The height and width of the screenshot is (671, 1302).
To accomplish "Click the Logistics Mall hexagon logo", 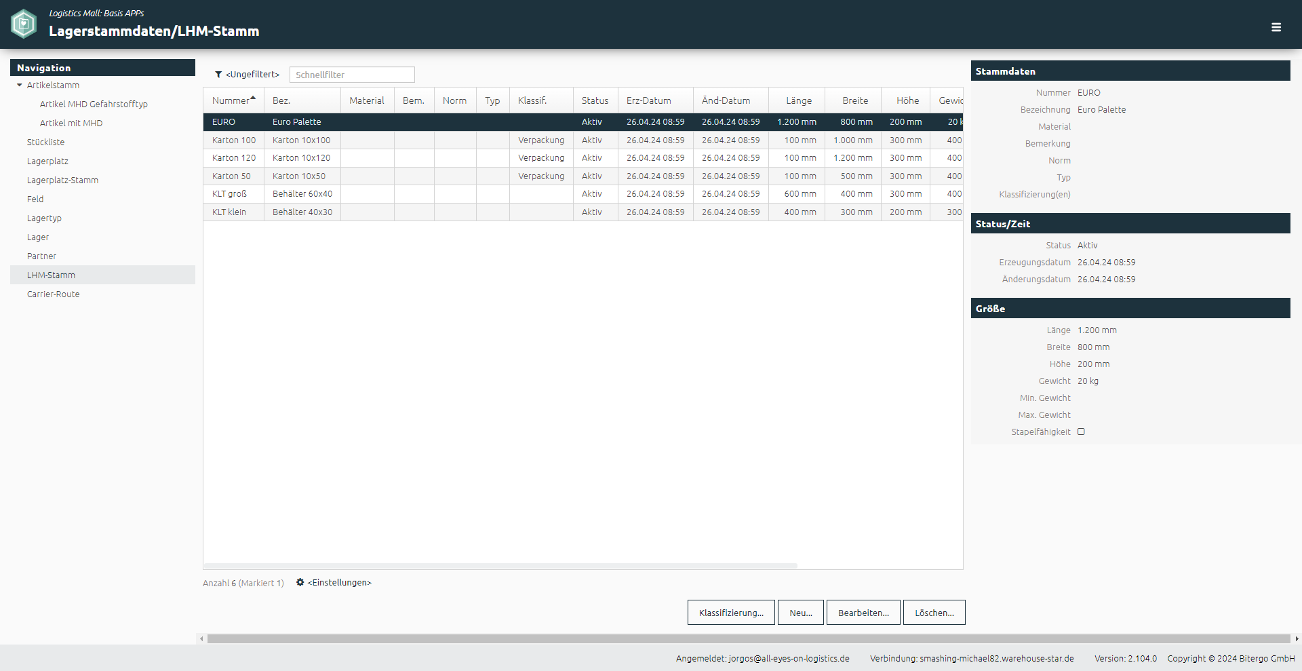I will pyautogui.click(x=24, y=24).
